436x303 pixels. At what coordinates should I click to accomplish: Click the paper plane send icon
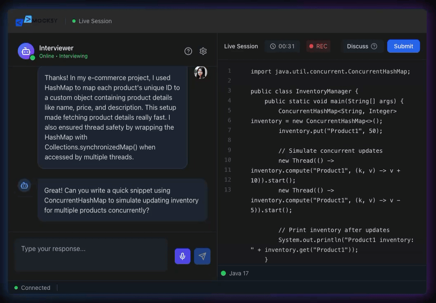(x=202, y=256)
